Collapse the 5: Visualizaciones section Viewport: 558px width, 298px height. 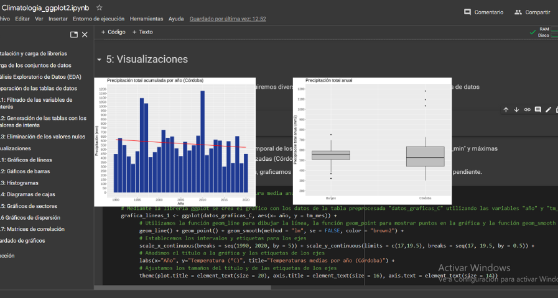[x=100, y=60]
